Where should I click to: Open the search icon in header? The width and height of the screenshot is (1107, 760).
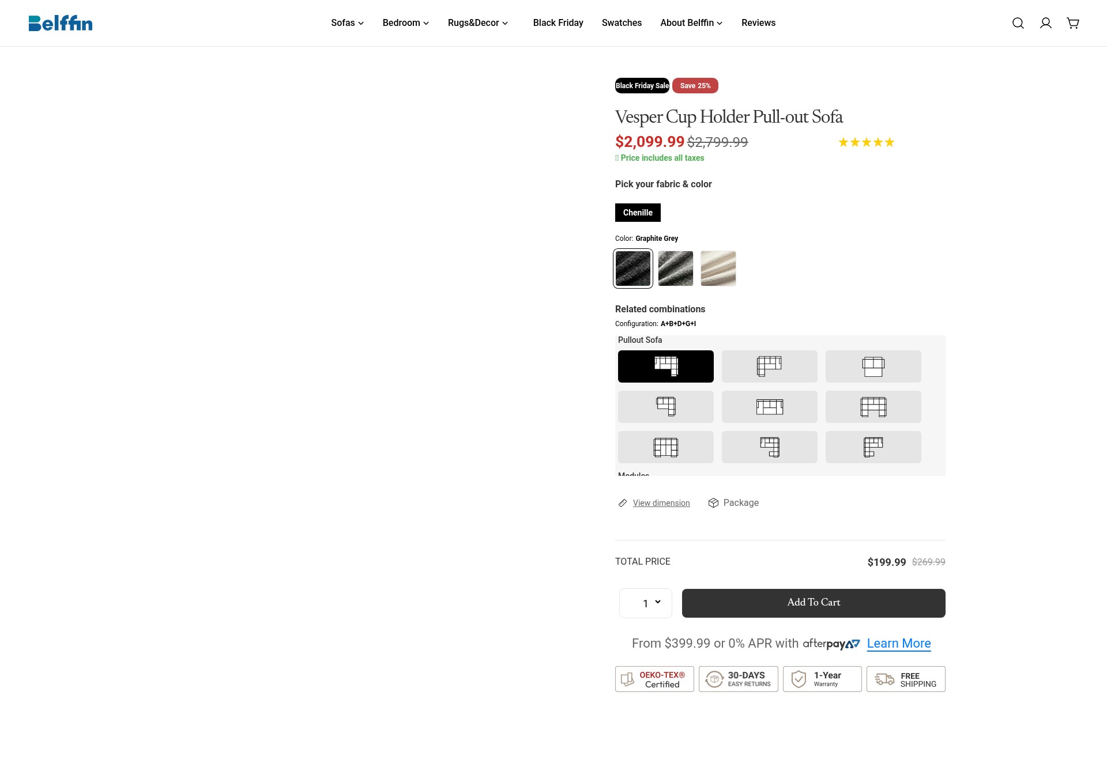click(1018, 23)
